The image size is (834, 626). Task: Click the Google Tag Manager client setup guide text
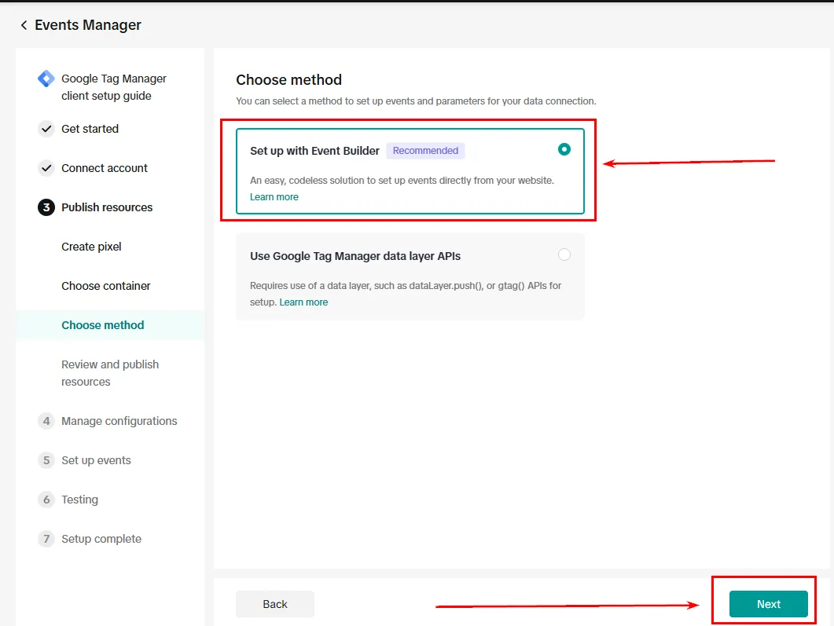click(114, 87)
